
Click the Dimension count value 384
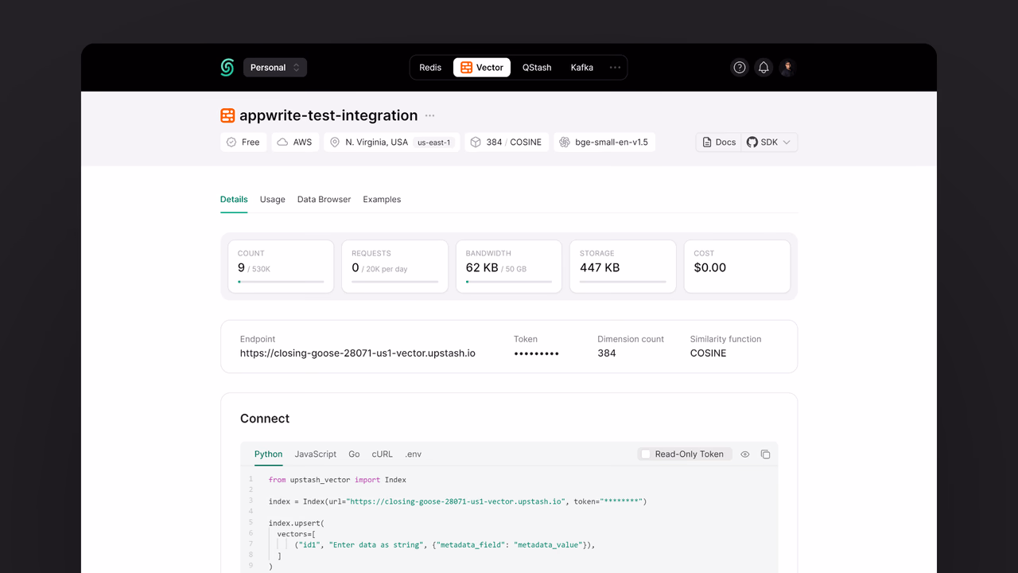click(607, 353)
